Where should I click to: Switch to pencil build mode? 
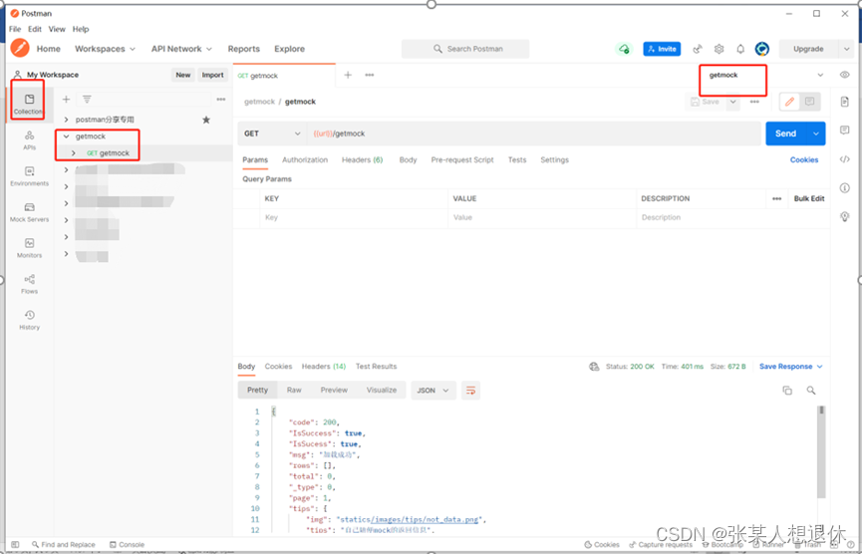[789, 102]
